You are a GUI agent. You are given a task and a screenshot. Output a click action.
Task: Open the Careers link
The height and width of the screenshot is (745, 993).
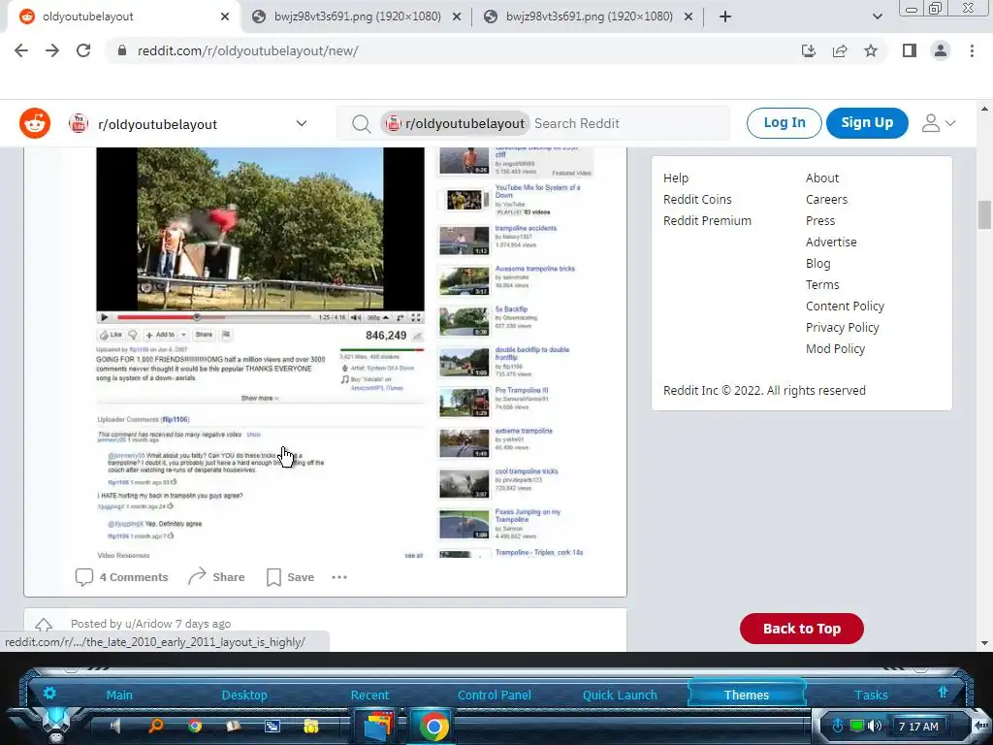(826, 200)
